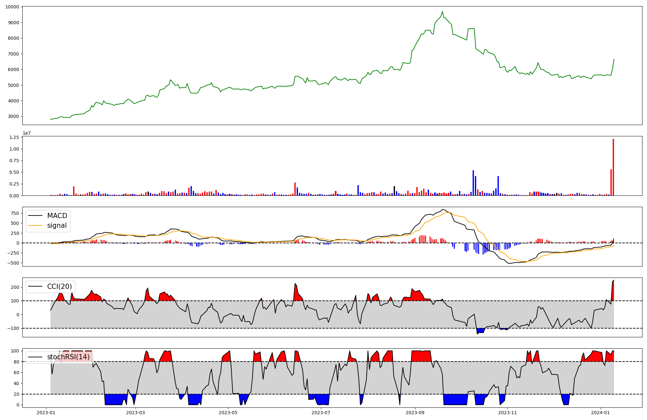Click the stochRSI(14) legend entry
Image resolution: width=647 pixels, height=420 pixels.
pos(68,357)
